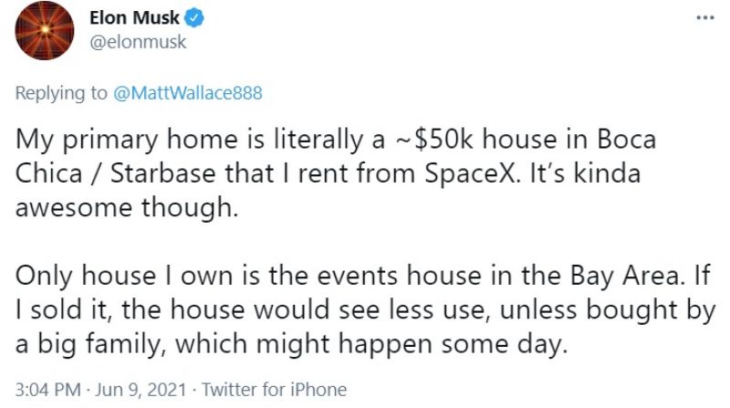Click the Elon Musk display name
The width and height of the screenshot is (730, 408).
134,17
